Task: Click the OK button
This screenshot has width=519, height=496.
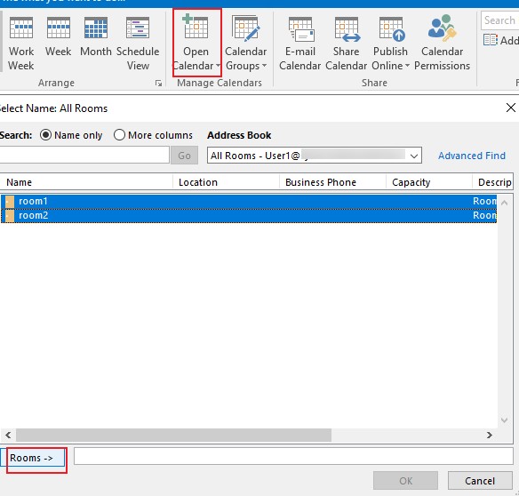Action: click(x=405, y=480)
